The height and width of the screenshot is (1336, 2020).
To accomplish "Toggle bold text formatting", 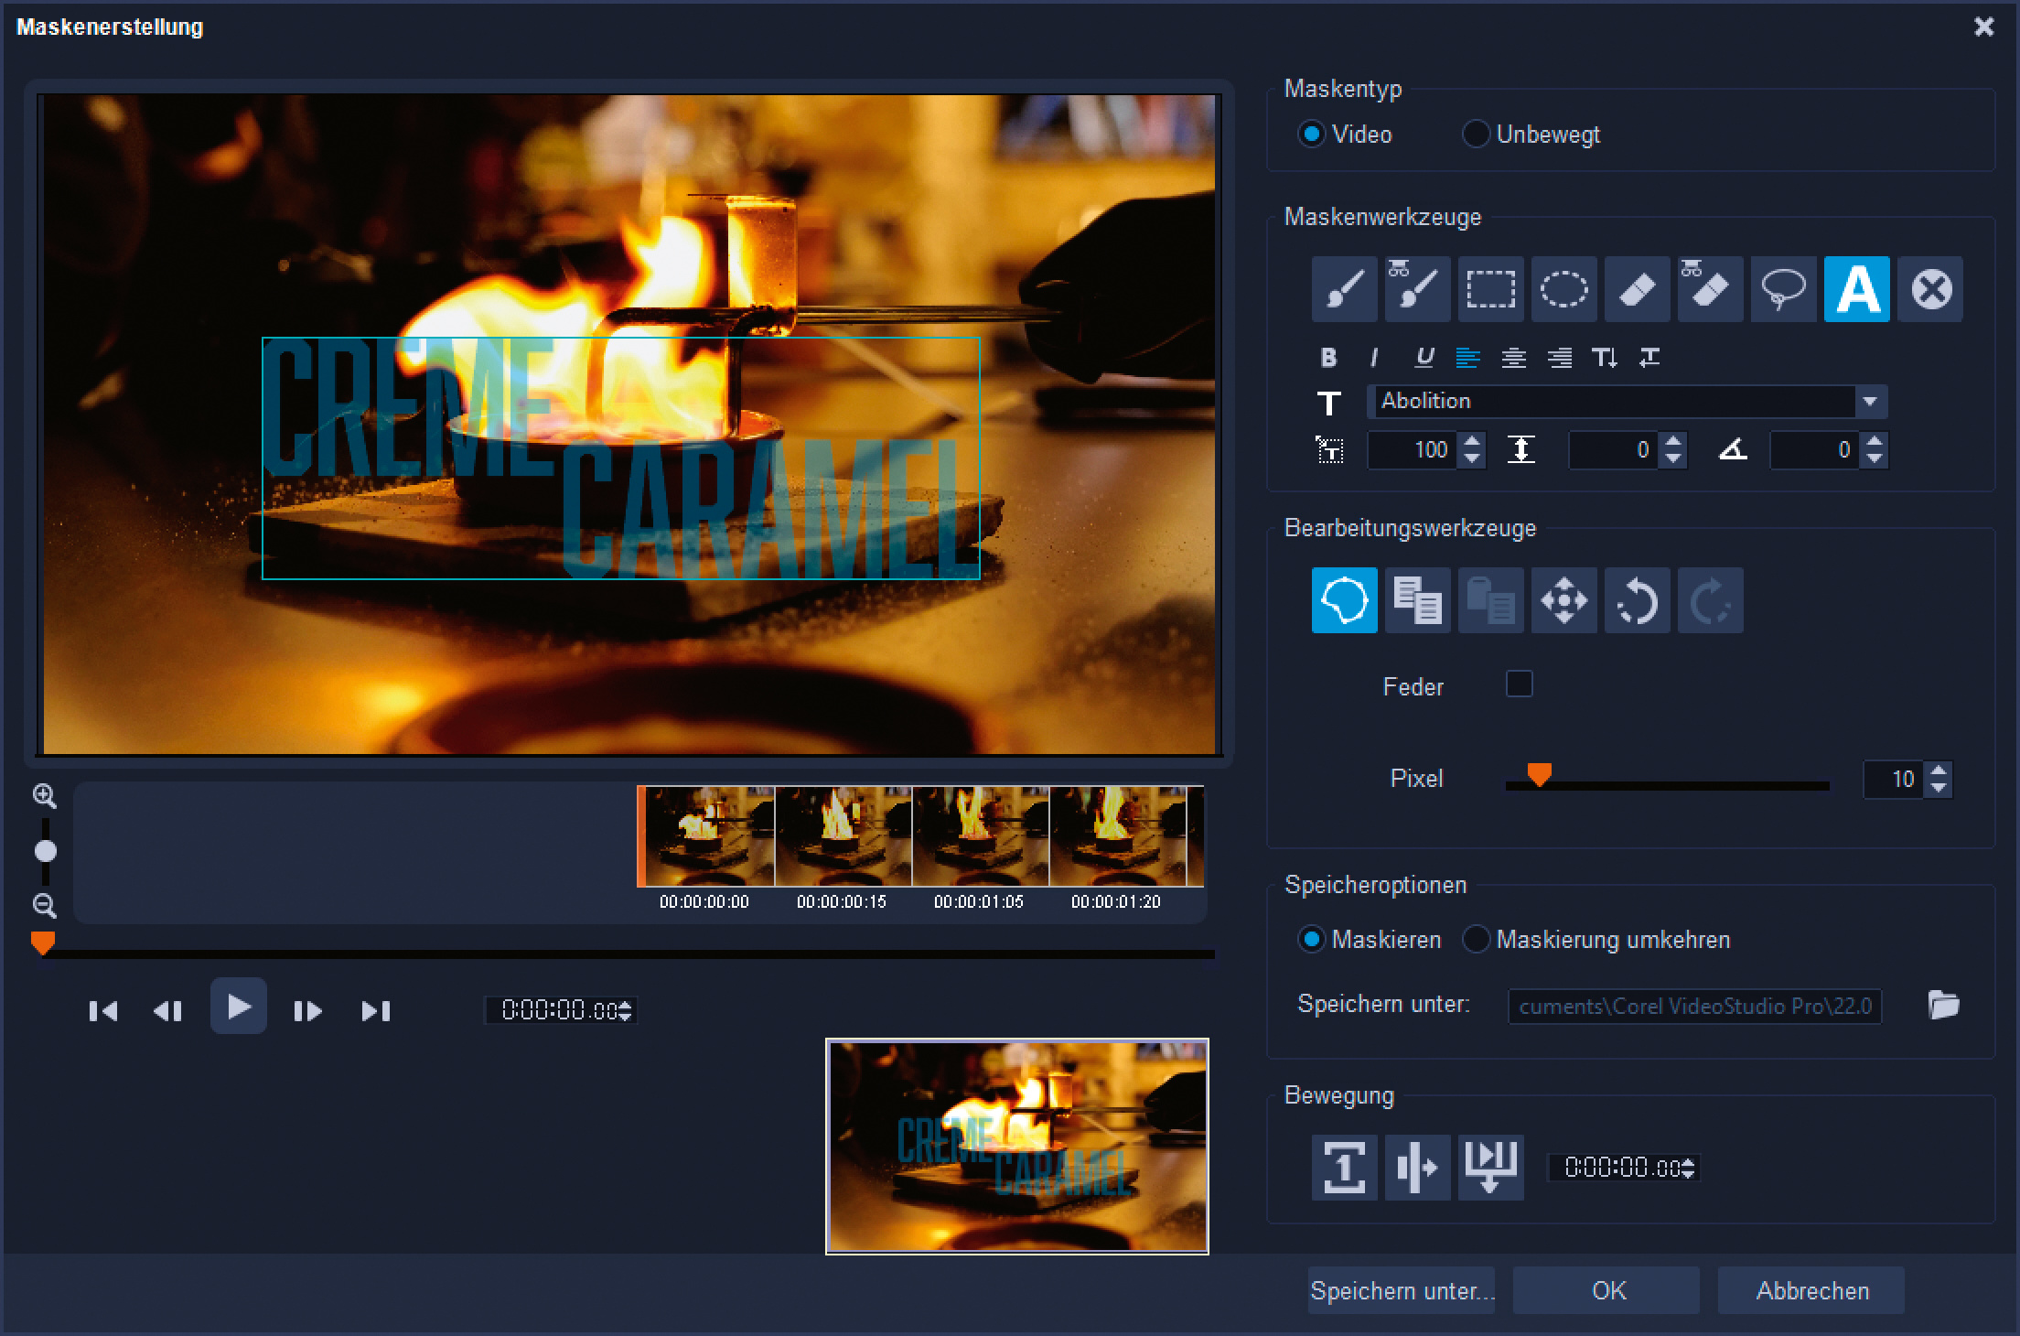I will pyautogui.click(x=1328, y=358).
